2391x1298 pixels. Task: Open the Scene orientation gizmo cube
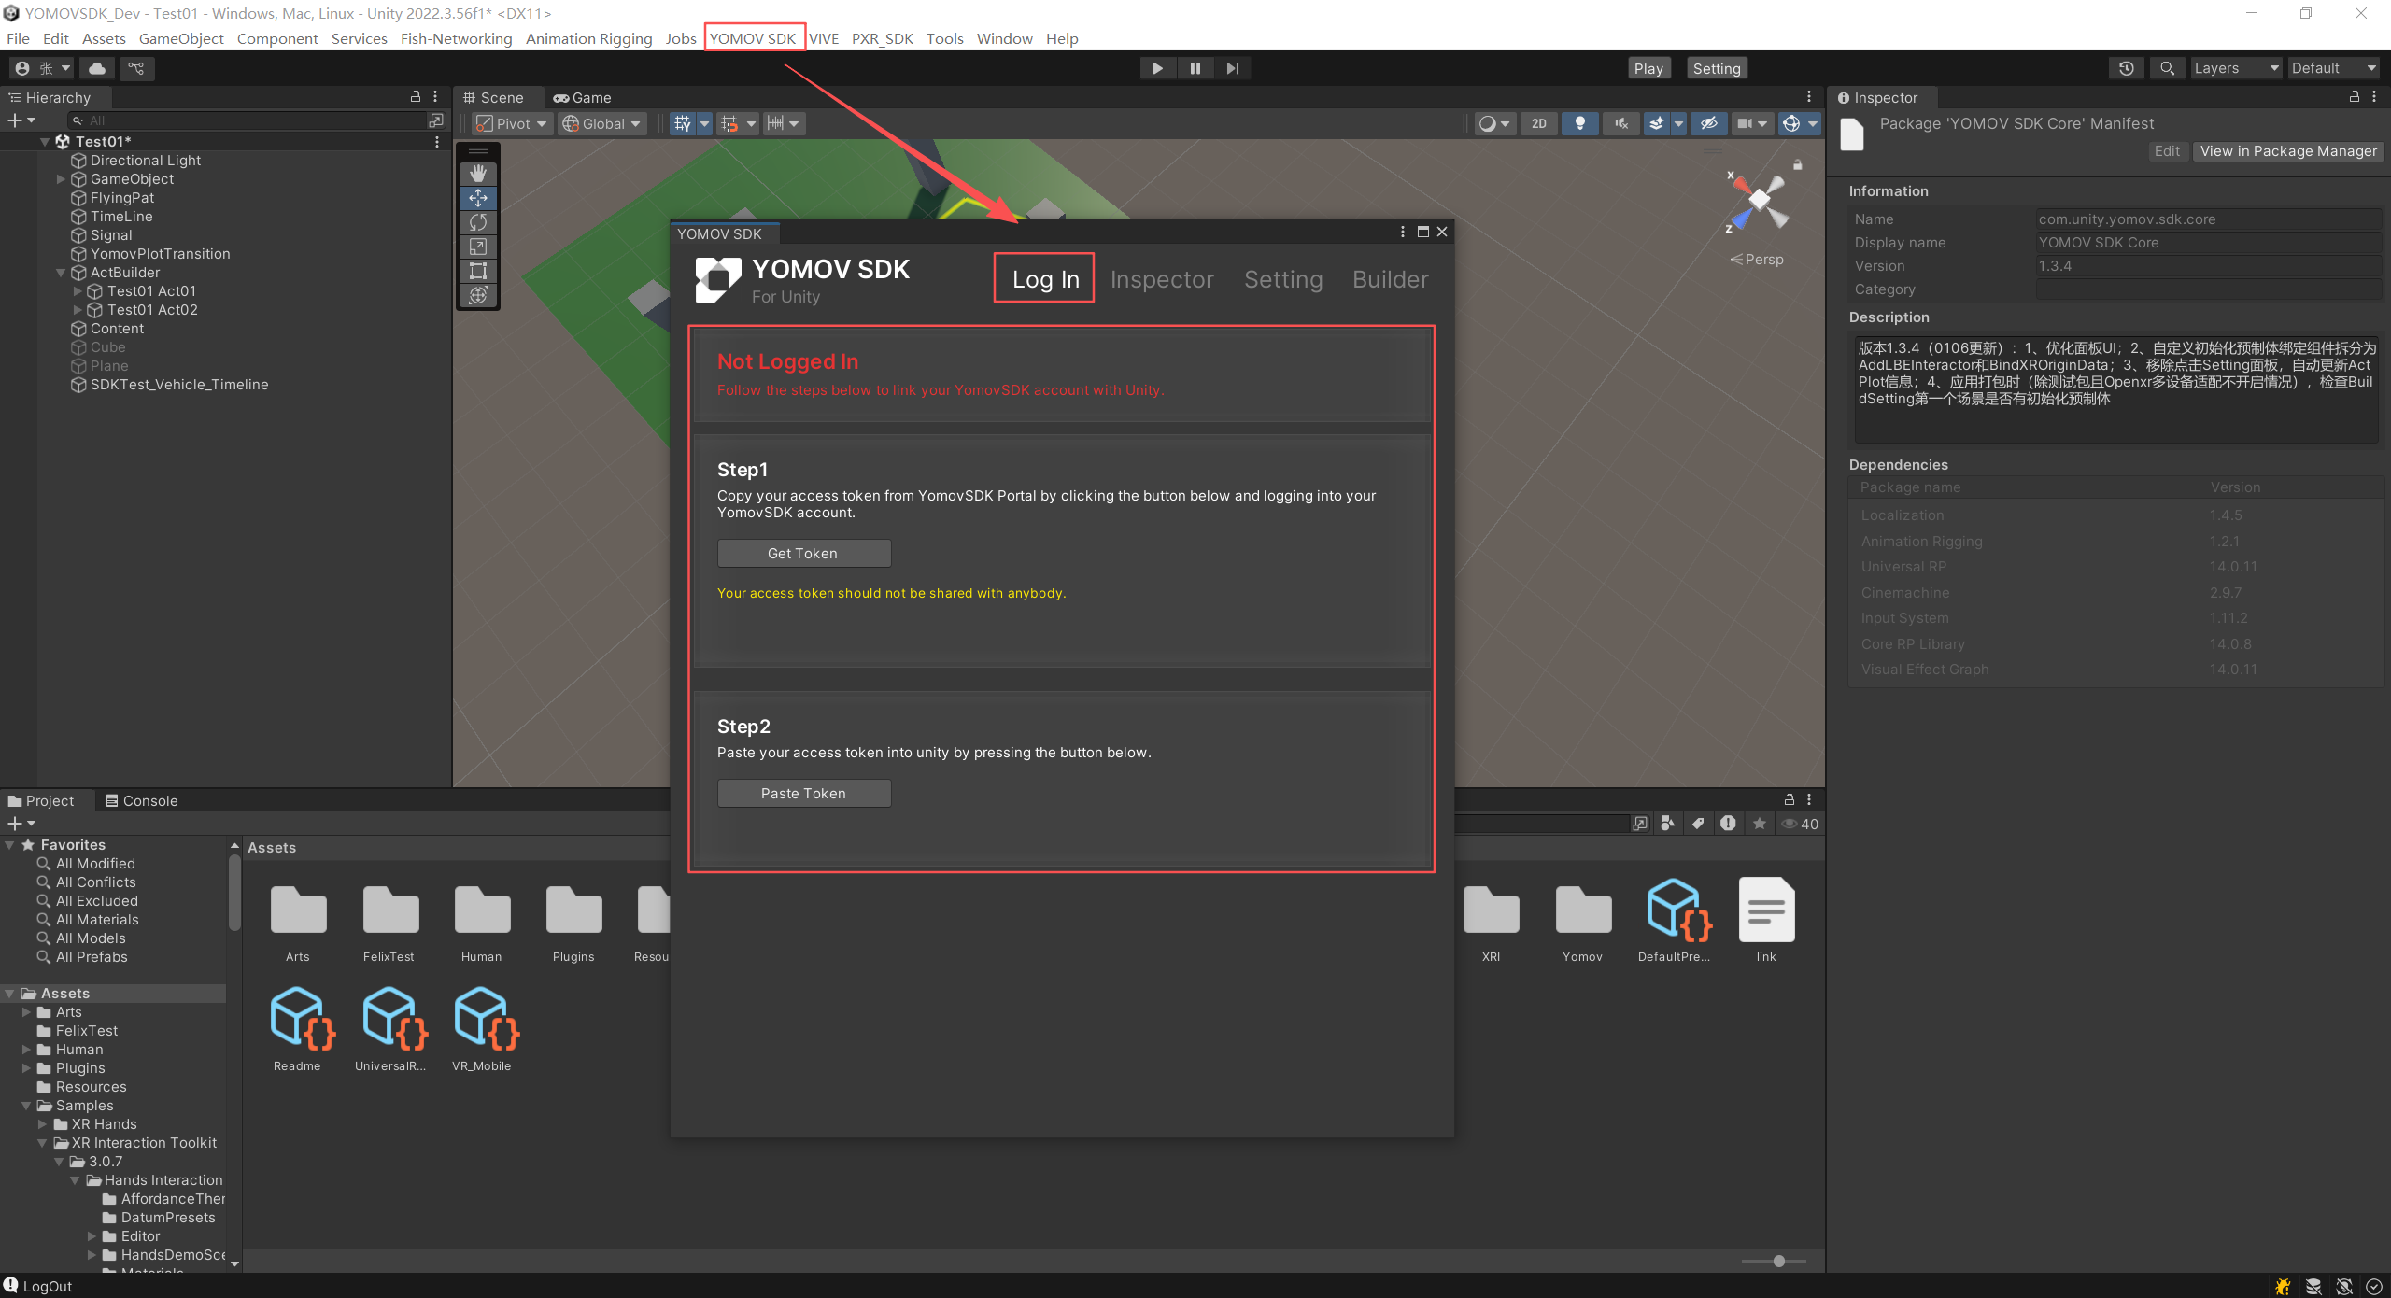pos(1760,199)
